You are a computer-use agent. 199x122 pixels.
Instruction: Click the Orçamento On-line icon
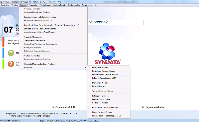pyautogui.click(x=143, y=107)
